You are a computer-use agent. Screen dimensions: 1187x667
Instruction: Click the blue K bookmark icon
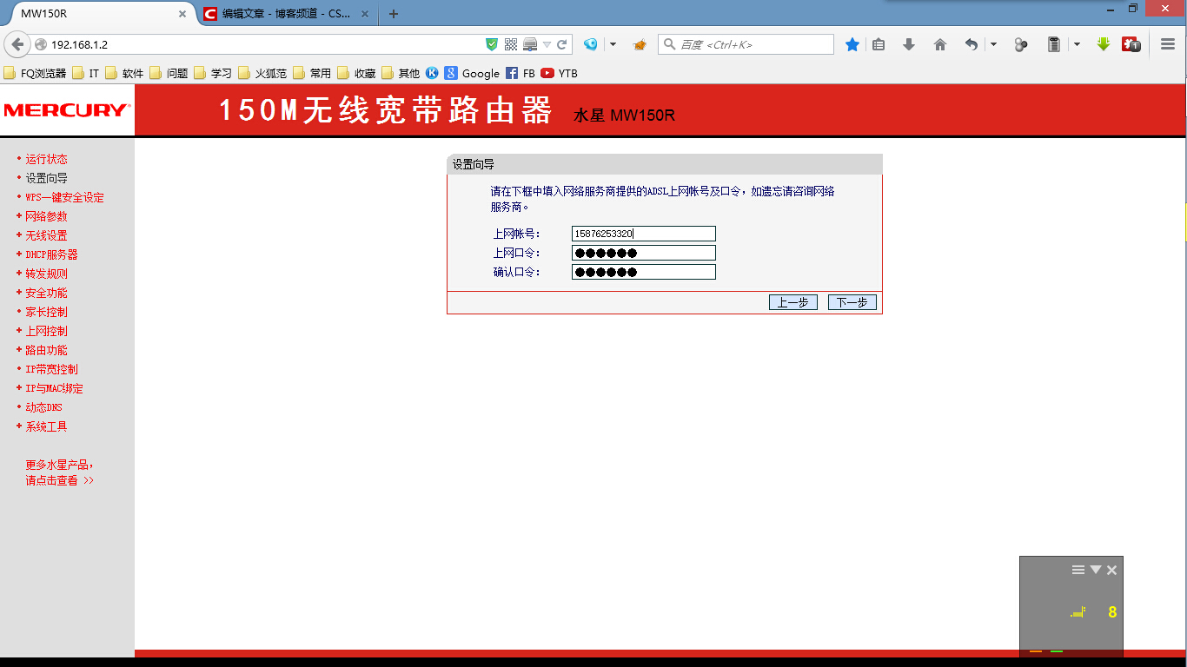432,73
